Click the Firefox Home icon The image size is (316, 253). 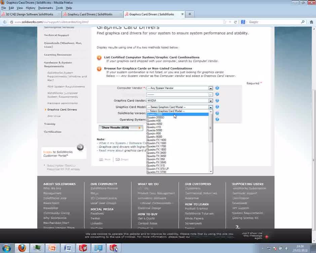[311, 22]
